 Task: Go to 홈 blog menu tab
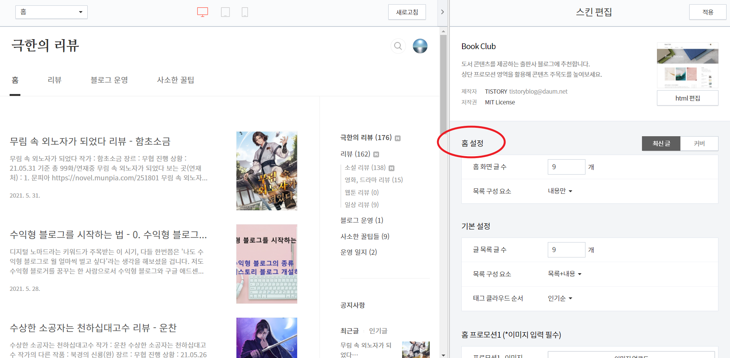[x=15, y=80]
